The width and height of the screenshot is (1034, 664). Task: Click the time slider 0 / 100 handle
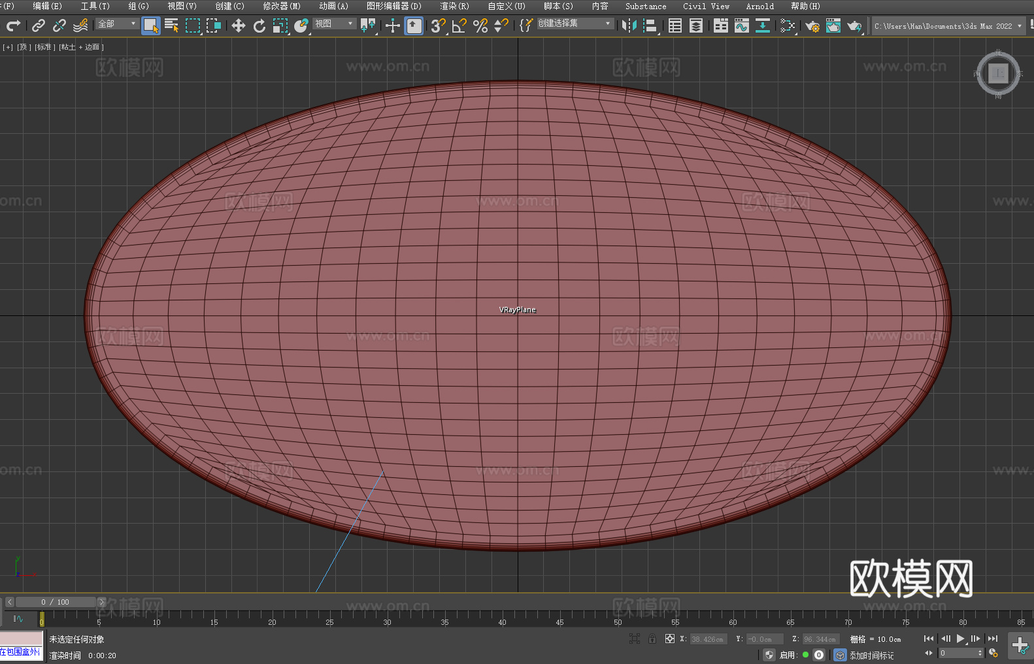click(x=55, y=602)
